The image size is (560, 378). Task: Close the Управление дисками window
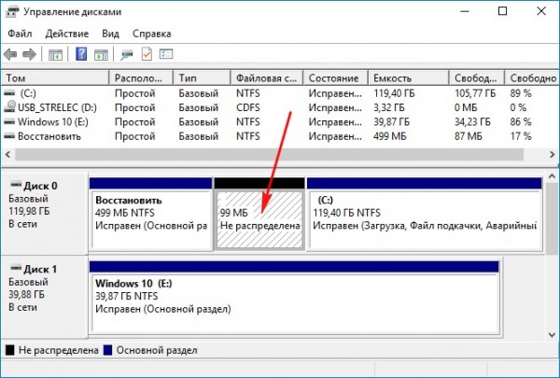[x=541, y=11]
